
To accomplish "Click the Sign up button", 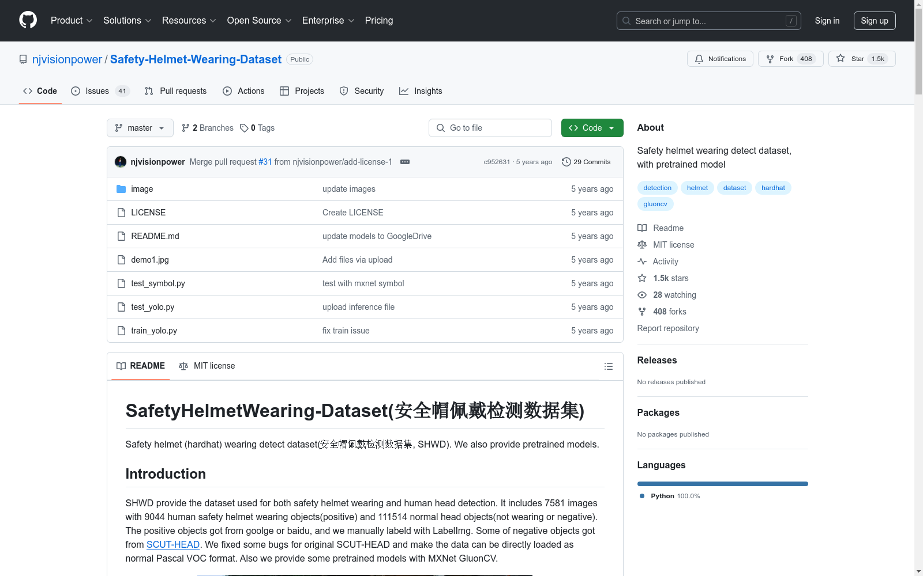I will 875,21.
